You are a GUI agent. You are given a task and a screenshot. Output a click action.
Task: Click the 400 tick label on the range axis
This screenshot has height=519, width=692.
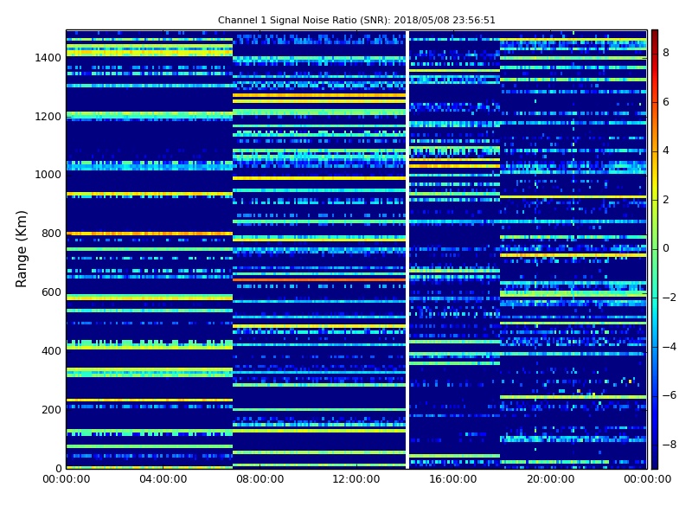[x=51, y=351]
